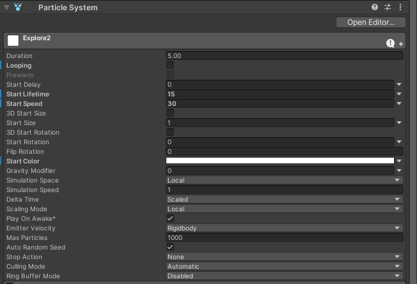This screenshot has height=284, width=417.
Task: Click the Duration property label
Action: 19,56
